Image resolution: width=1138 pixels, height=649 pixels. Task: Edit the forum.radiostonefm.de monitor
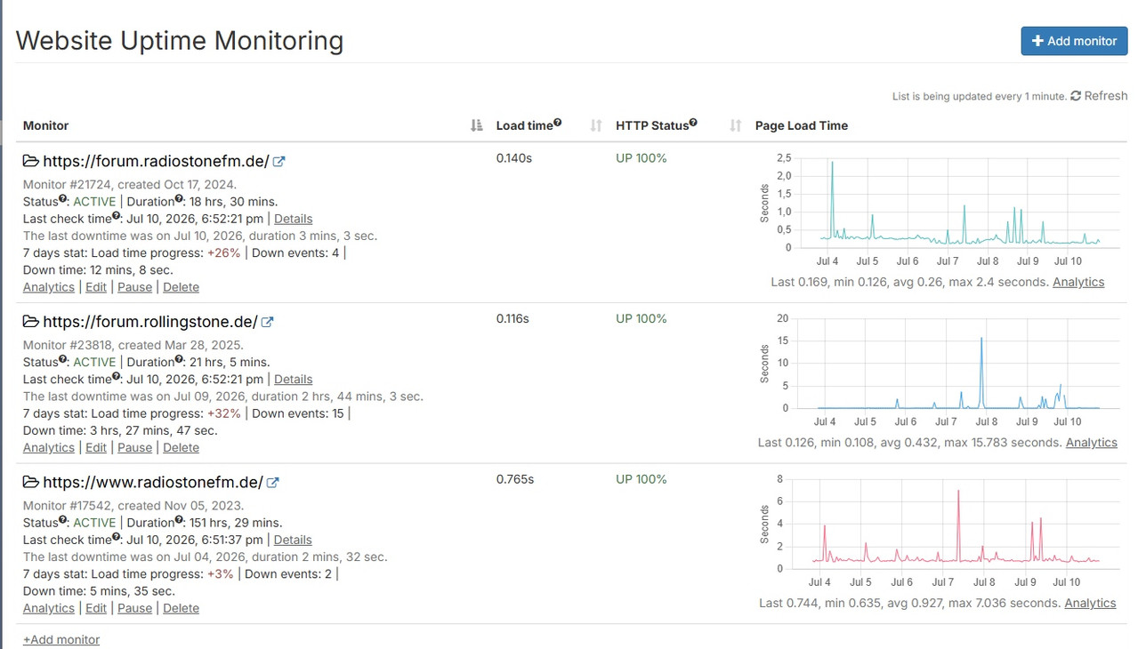96,287
